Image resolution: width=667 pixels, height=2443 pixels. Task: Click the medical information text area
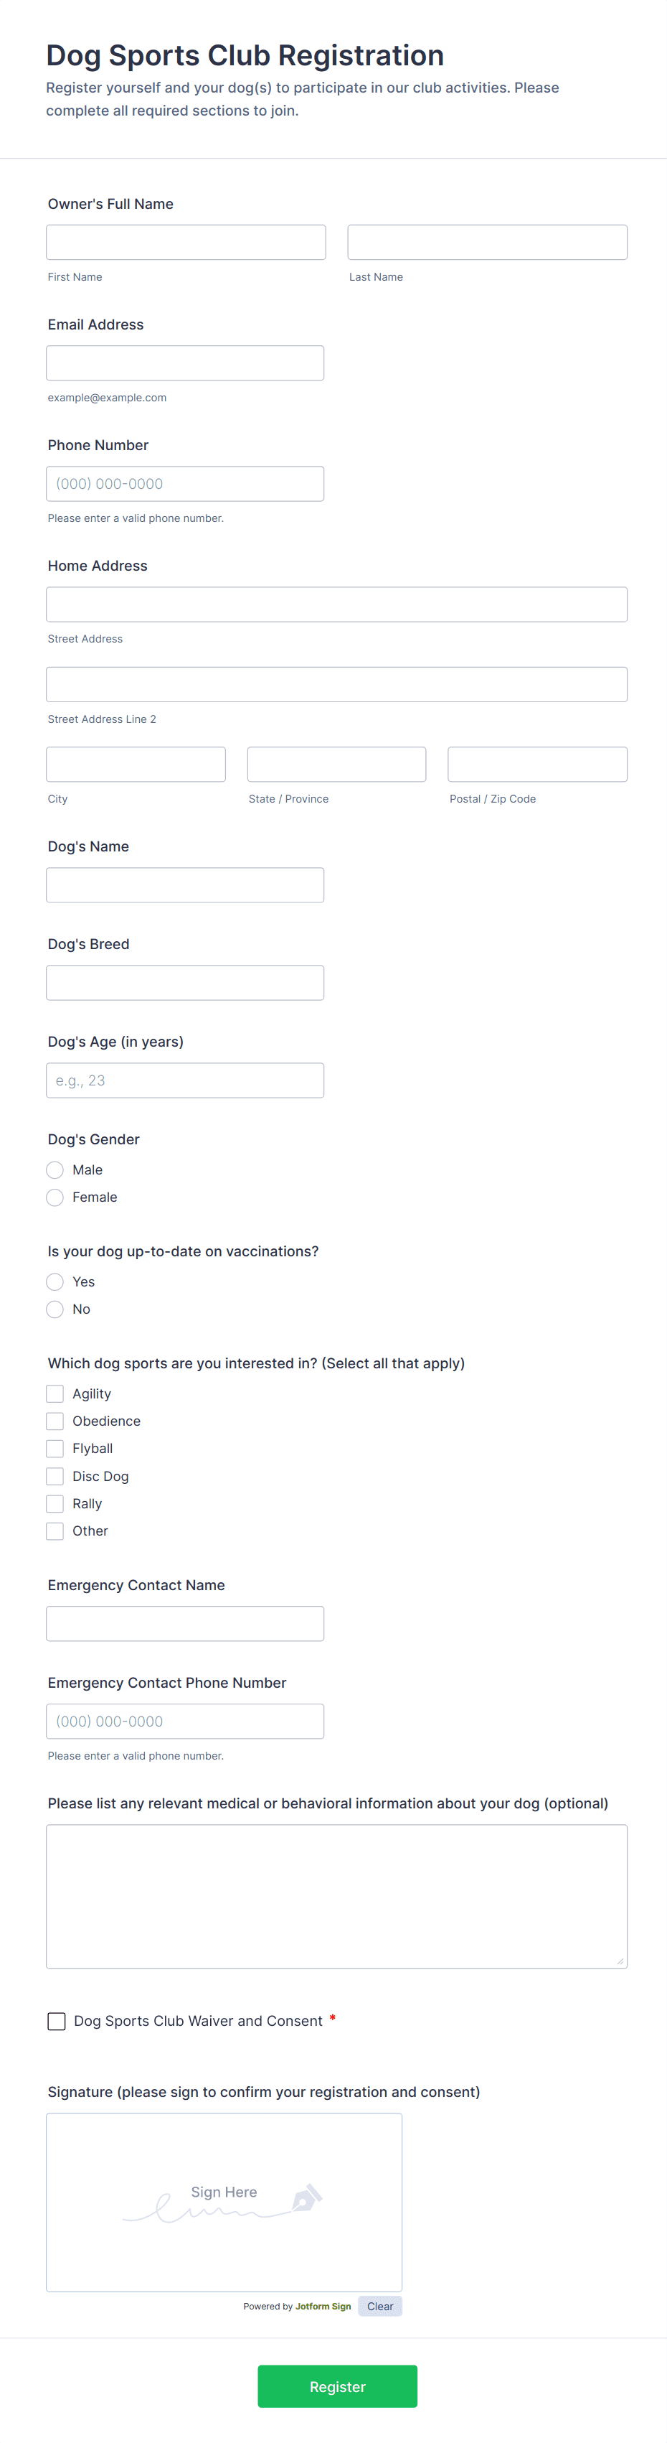336,1897
